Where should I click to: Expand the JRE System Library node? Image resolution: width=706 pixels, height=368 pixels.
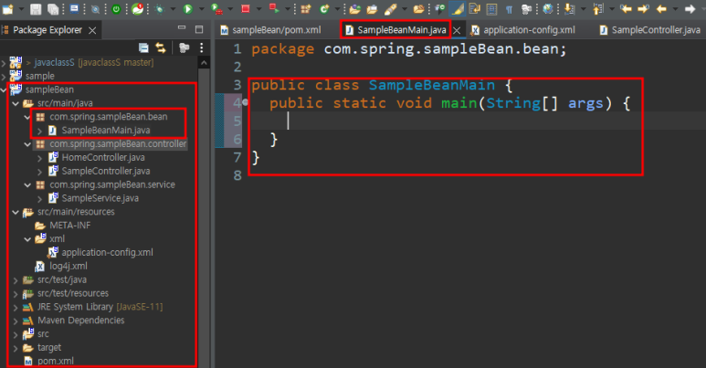[x=16, y=307]
